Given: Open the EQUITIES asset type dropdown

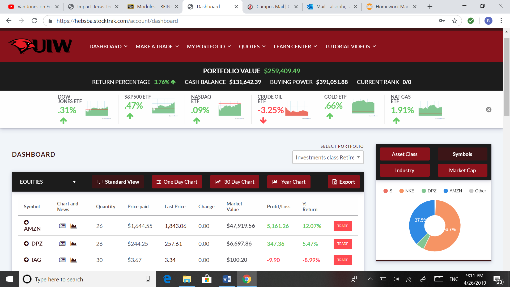Looking at the screenshot, I should 50,182.
